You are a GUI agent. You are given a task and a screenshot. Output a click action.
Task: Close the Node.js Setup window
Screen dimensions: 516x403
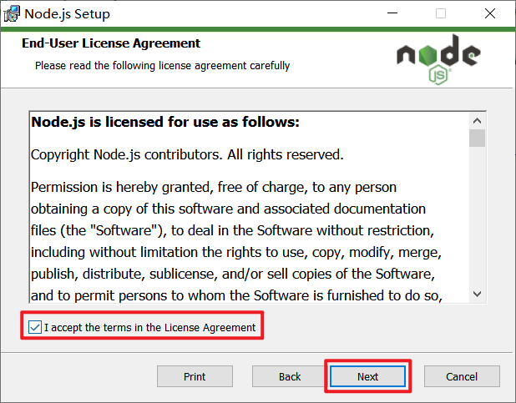click(x=489, y=13)
